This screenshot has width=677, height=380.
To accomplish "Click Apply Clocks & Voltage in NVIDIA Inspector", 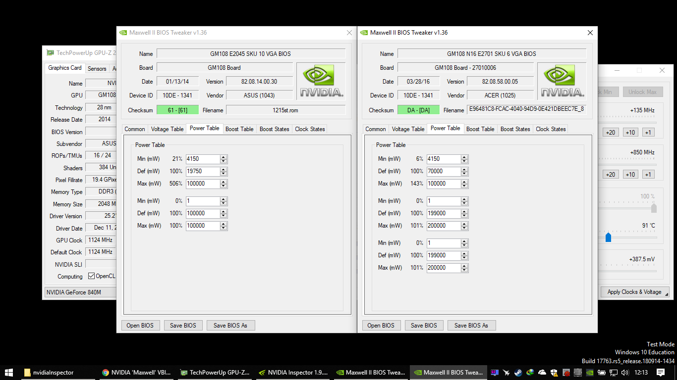I will [x=634, y=292].
